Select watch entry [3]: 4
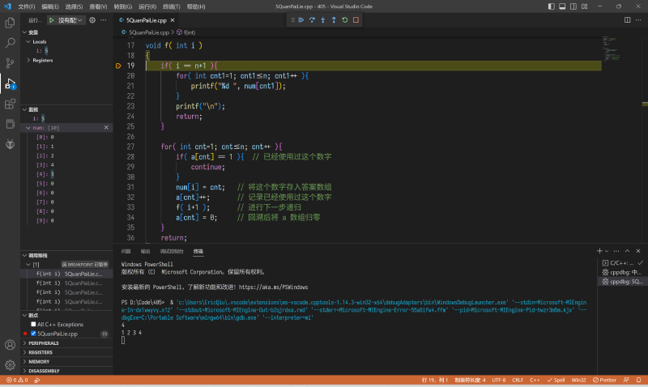This screenshot has width=648, height=387. (66, 165)
